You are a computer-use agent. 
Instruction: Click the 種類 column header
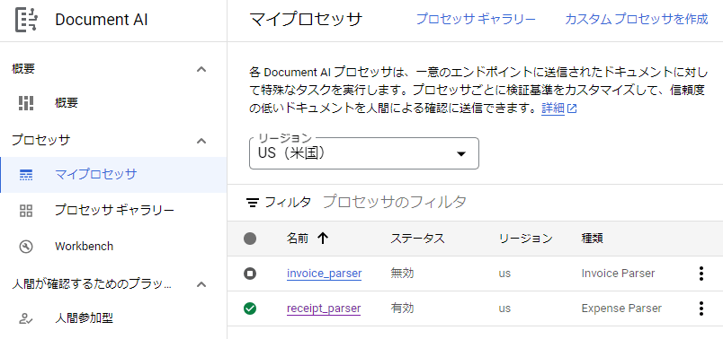tap(593, 239)
